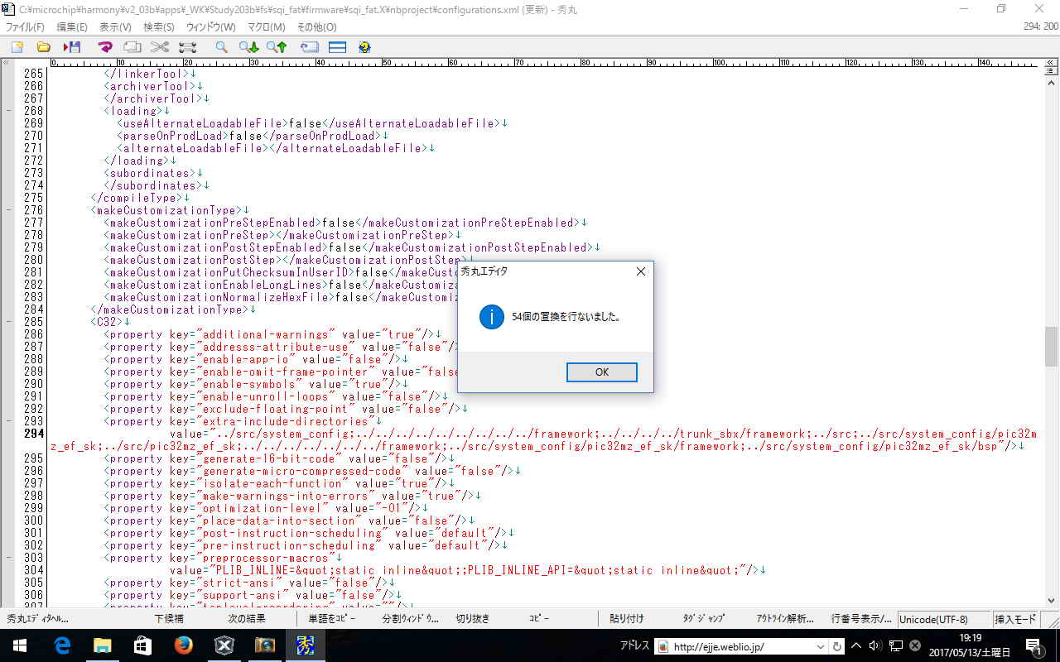
Task: Open the Unicode(UTF-8) encoding selector
Action: 933,619
